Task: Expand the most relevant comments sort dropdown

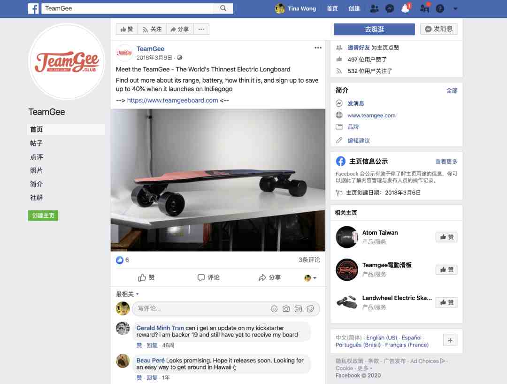Action: coord(127,294)
